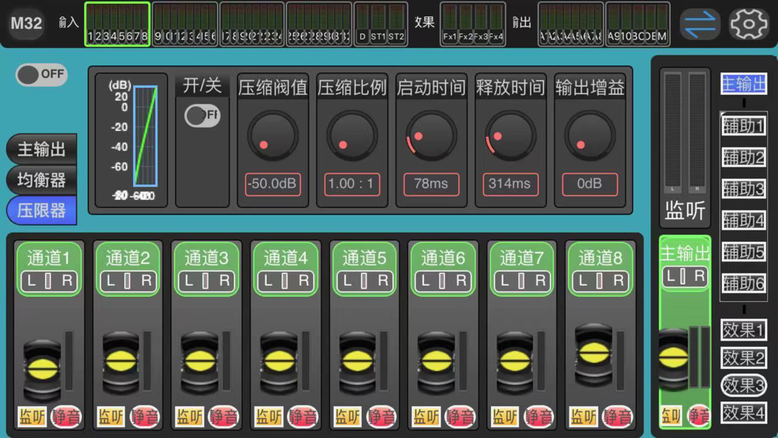
Task: Select the 效果3 bus button
Action: tap(743, 385)
